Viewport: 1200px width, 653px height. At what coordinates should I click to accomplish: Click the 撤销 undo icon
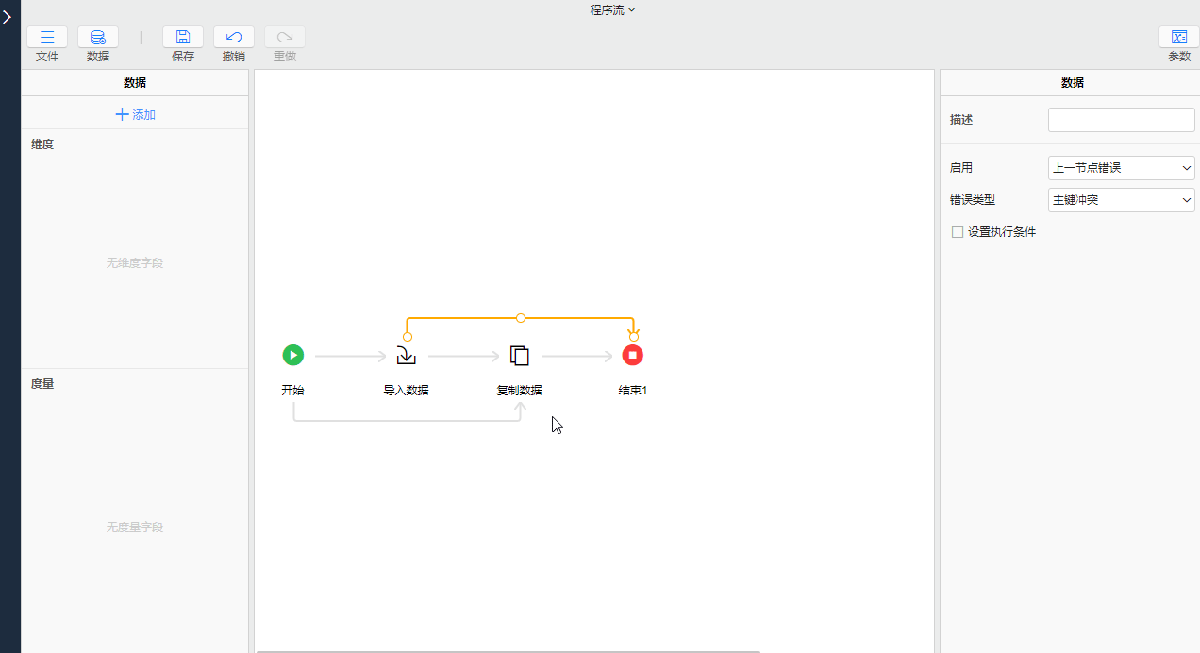click(x=234, y=38)
